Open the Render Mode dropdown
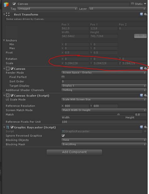 pos(104,73)
